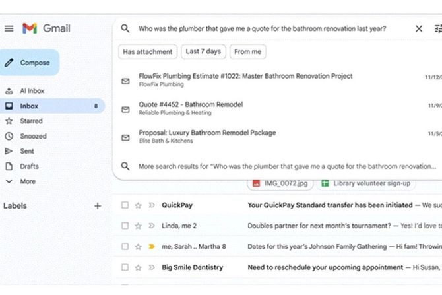Star the QuickPay email
442x295 pixels.
[138, 205]
